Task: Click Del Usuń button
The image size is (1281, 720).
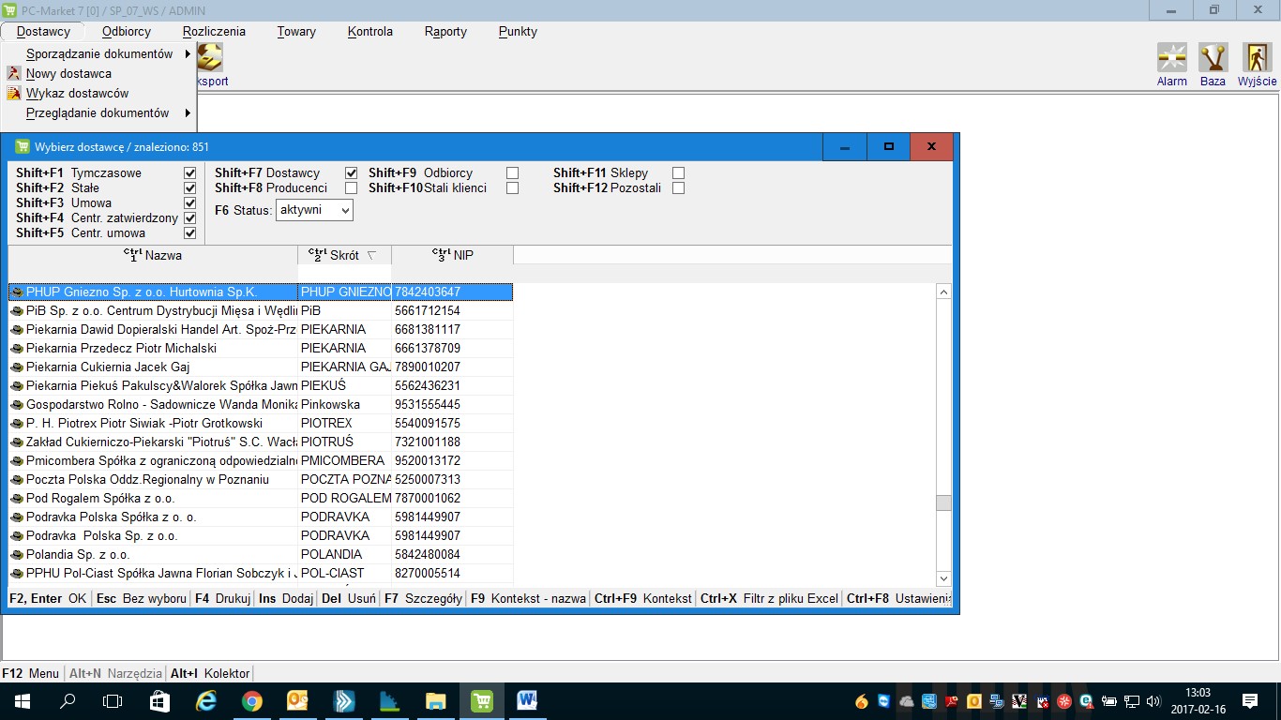Action: click(348, 598)
